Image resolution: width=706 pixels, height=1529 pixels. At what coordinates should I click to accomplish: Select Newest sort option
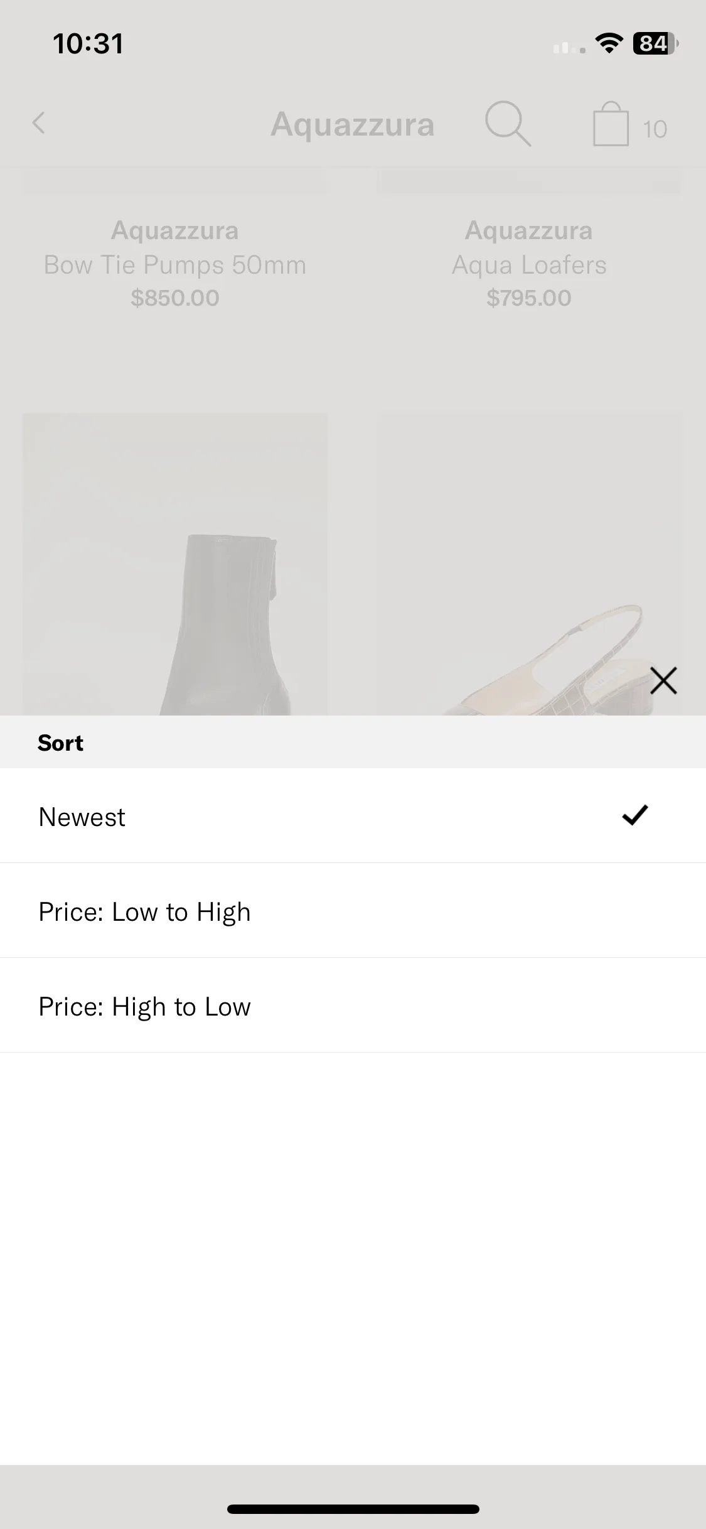[353, 816]
